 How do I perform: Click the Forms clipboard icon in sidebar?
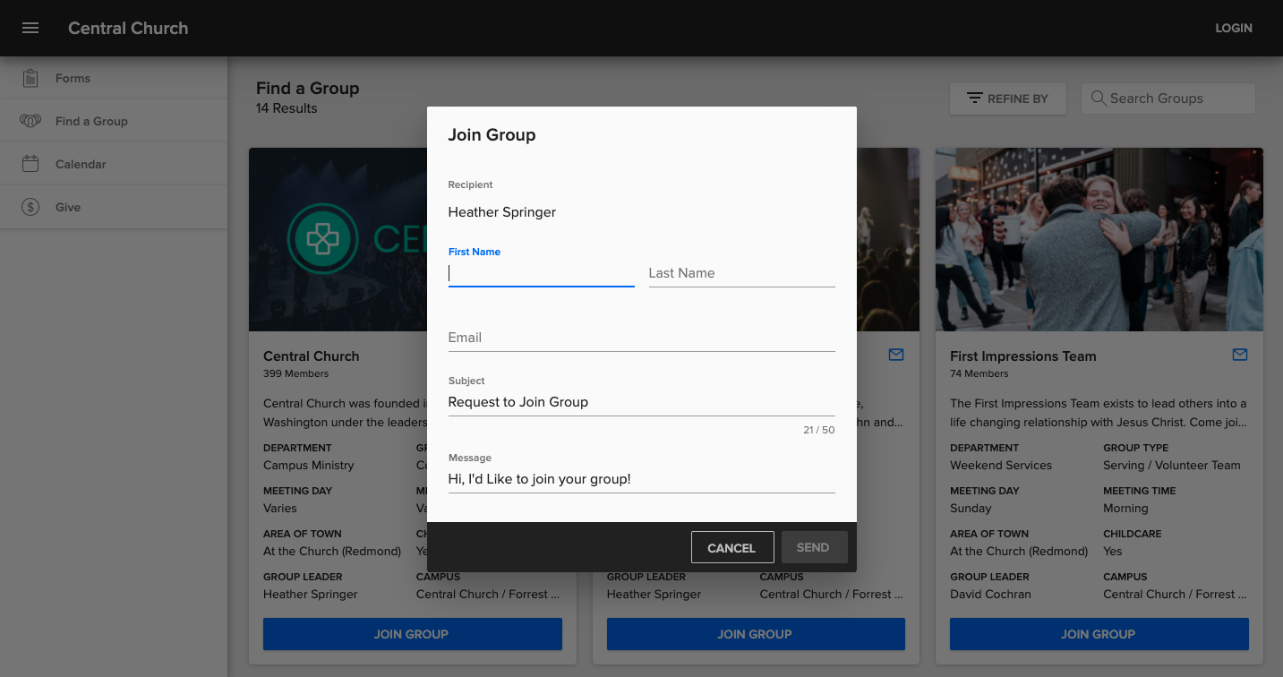(x=30, y=78)
